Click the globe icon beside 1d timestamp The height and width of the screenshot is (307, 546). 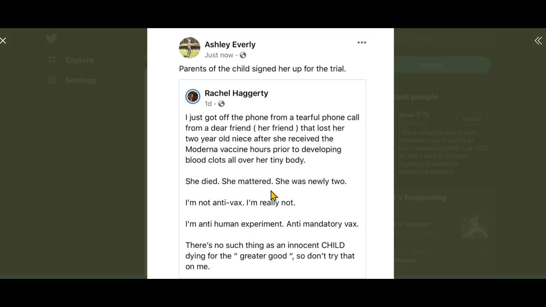point(221,104)
